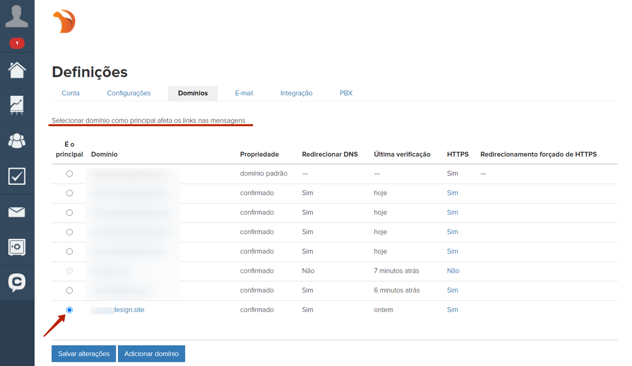Viewport: 632px width, 366px height.
Task: Open the users group icon in sidebar
Action: [17, 141]
